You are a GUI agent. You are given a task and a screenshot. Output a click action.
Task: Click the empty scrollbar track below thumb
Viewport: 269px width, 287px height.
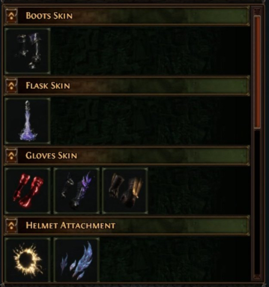coord(257,201)
